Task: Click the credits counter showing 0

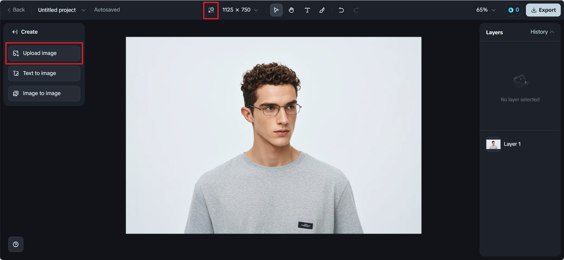Action: coord(513,10)
